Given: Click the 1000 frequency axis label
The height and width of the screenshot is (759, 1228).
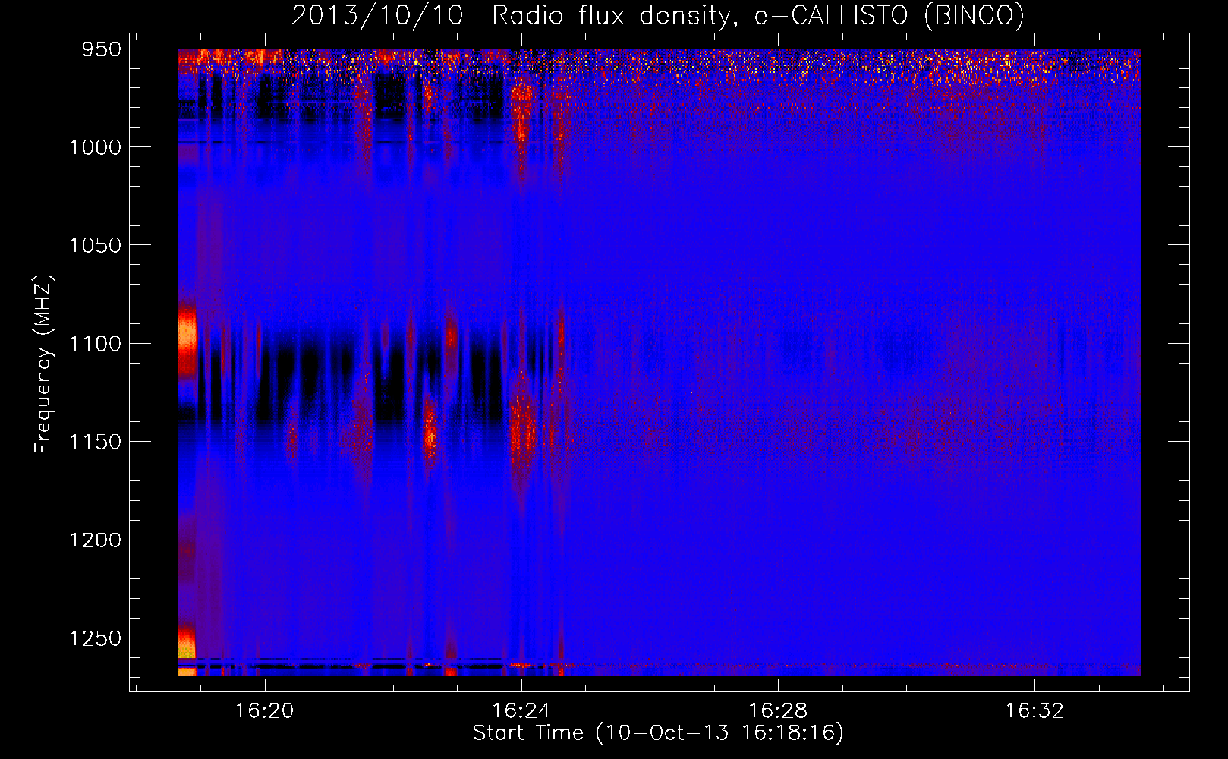Looking at the screenshot, I should pyautogui.click(x=95, y=147).
